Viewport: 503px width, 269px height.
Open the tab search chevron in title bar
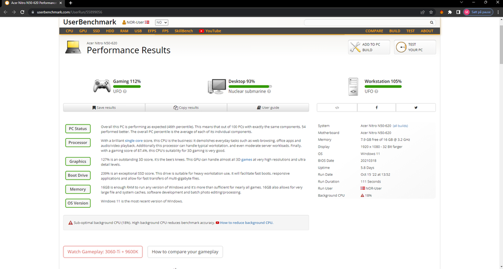click(461, 3)
